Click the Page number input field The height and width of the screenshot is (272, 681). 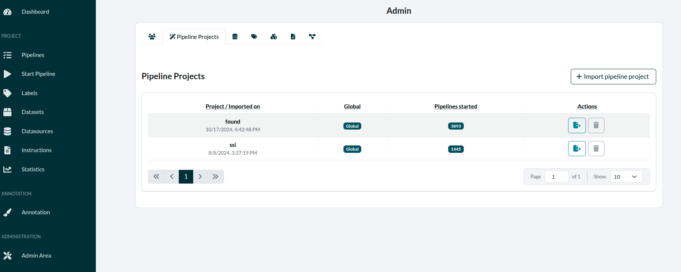pyautogui.click(x=556, y=177)
